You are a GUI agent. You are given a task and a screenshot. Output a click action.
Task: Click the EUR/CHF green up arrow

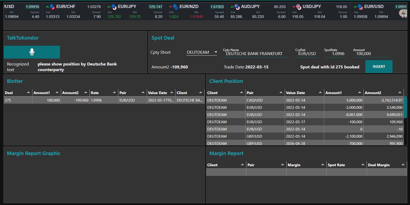(x=47, y=7)
